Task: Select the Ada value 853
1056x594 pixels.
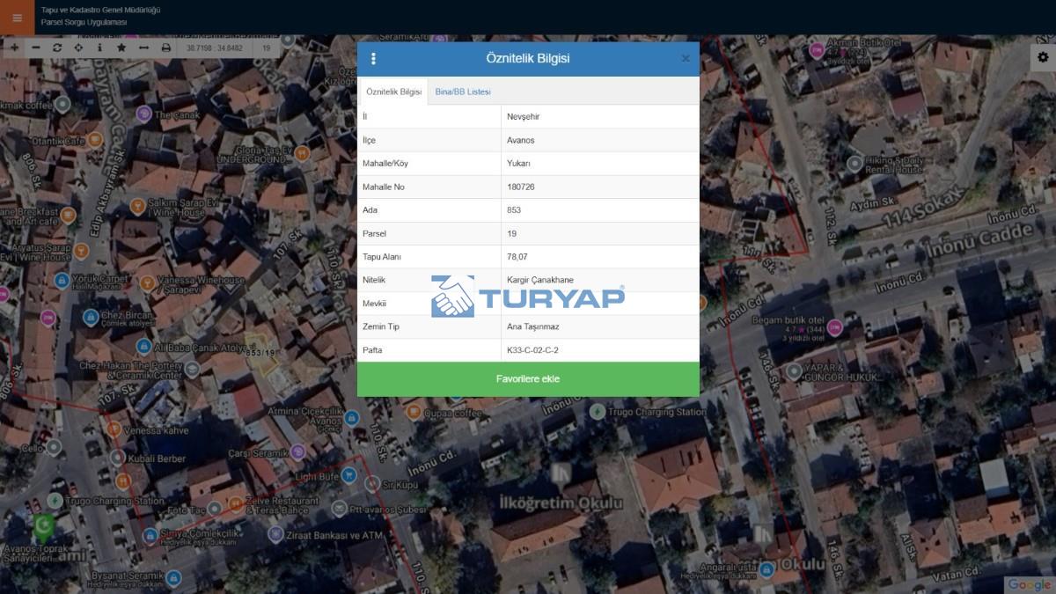Action: point(600,210)
